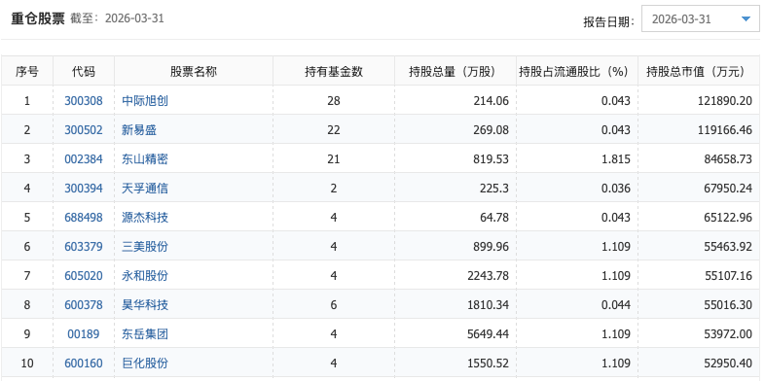Click the holding amount 225.3
Screen dimensions: 765x381
493,188
